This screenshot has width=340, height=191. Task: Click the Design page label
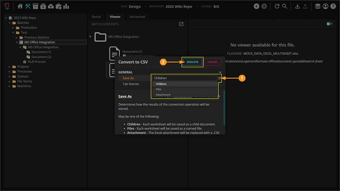pos(135,6)
